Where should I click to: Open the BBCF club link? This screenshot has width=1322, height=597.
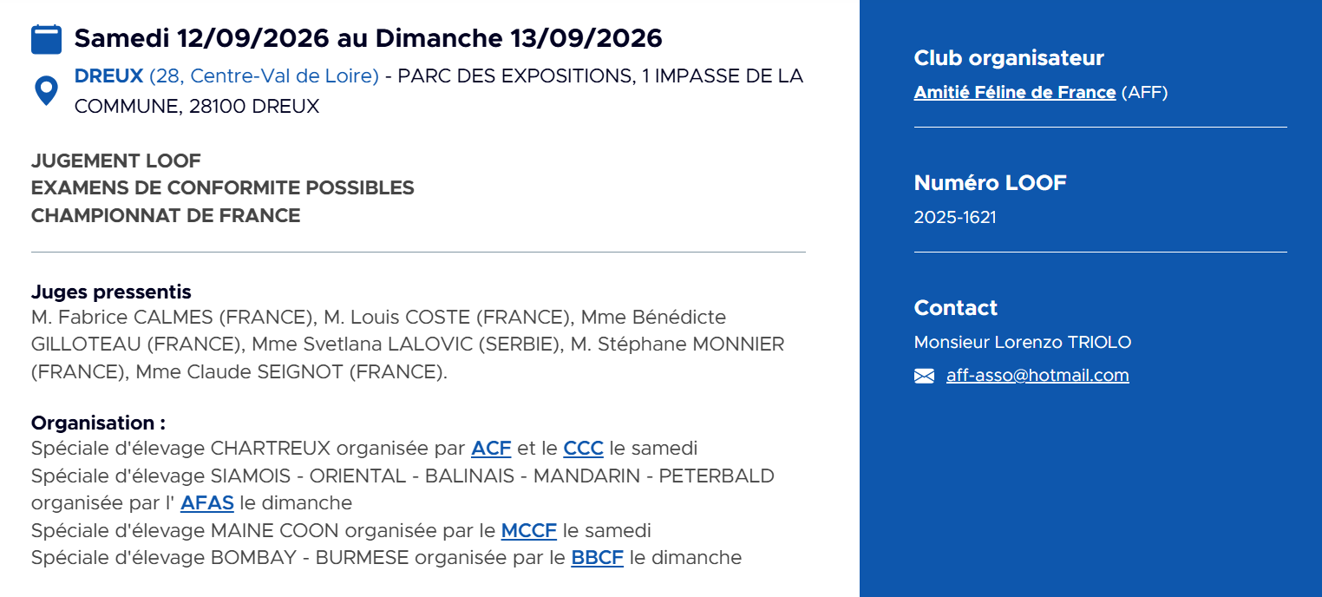[598, 557]
